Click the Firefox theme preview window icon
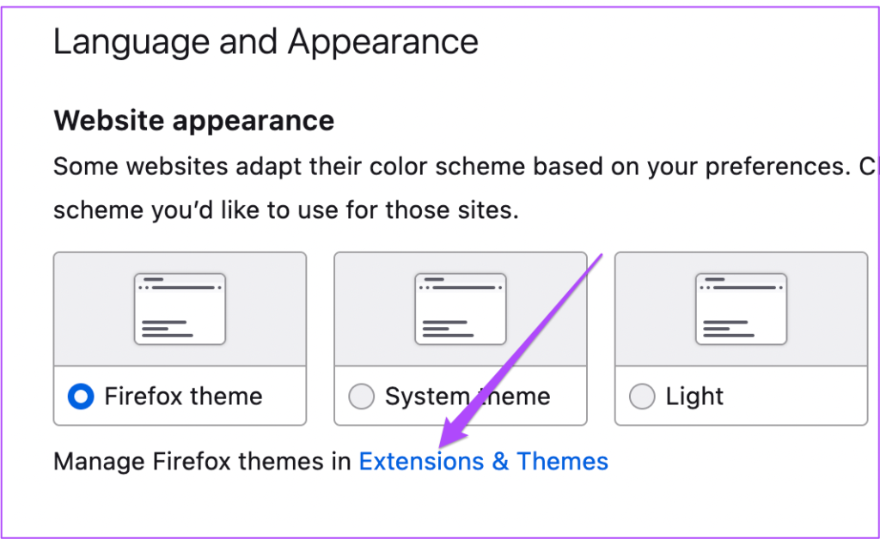The height and width of the screenshot is (539, 880). (180, 309)
